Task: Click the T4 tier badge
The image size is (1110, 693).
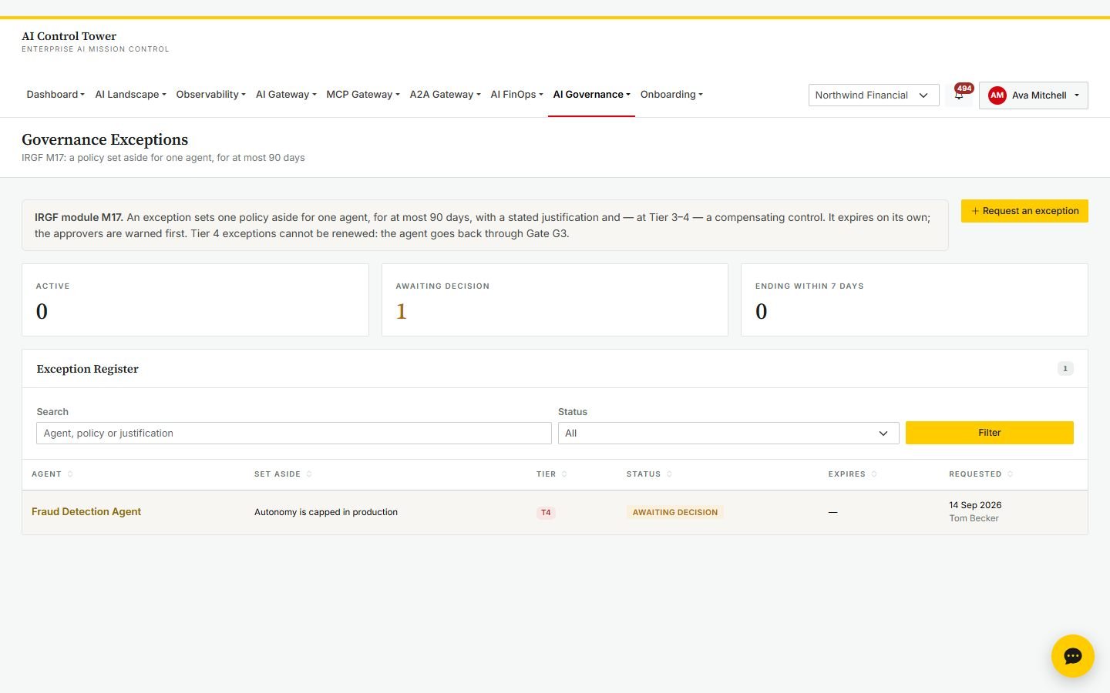Action: [546, 513]
